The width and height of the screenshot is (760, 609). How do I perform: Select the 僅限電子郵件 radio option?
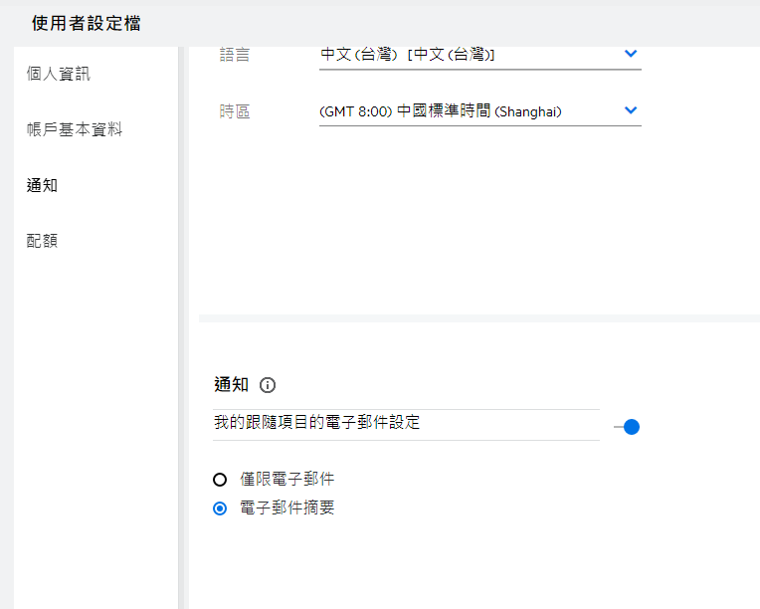pyautogui.click(x=220, y=480)
